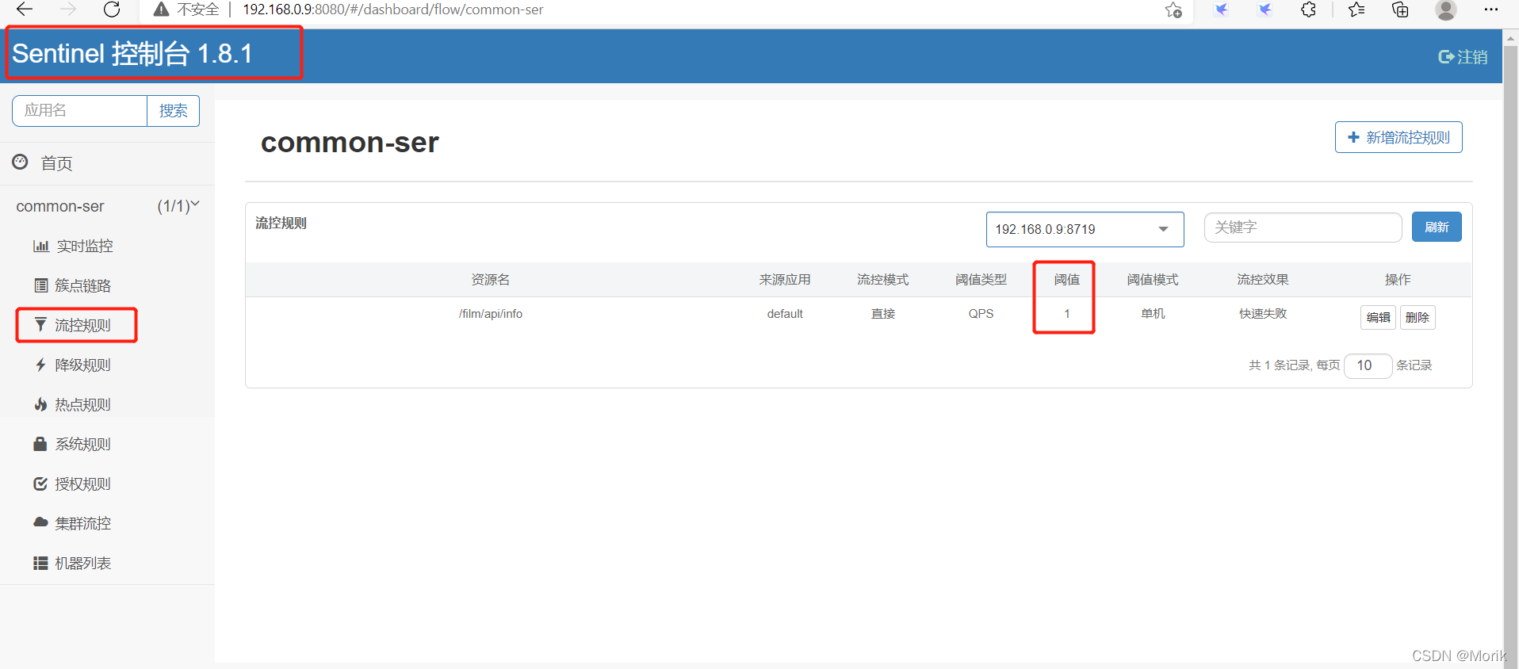The image size is (1519, 669).
Task: Open the browser extensions puzzle icon
Action: pyautogui.click(x=1308, y=10)
